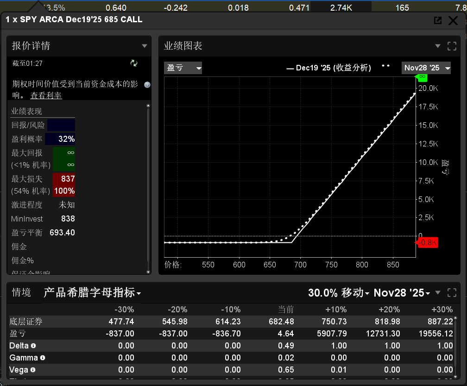Click the info icon next to Delta
This screenshot has width=467, height=386.
pos(33,346)
